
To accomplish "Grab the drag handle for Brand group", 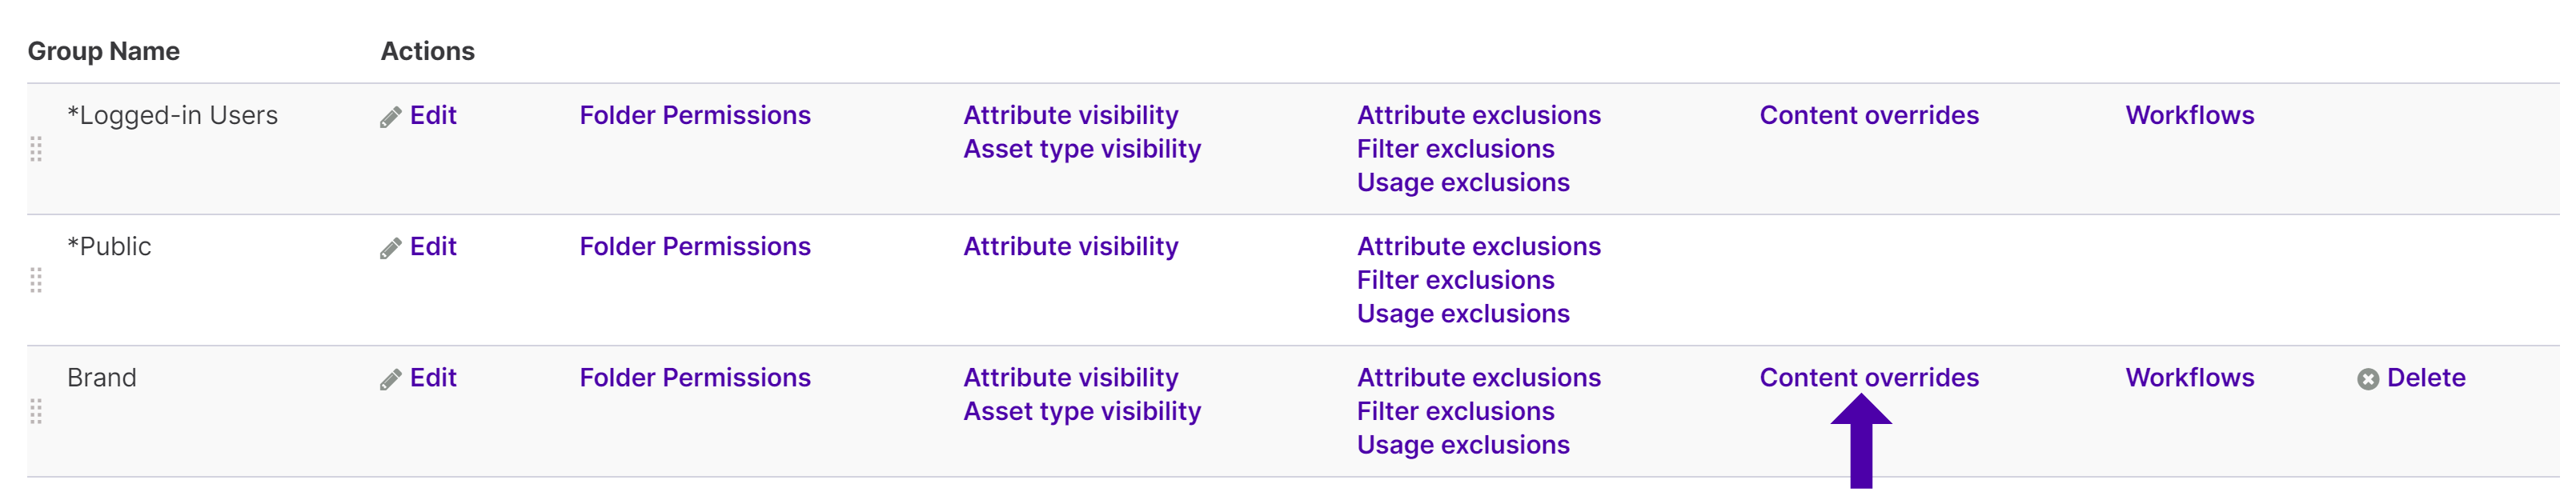I will click(x=36, y=411).
